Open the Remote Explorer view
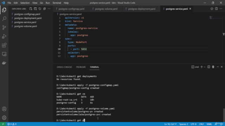 (x=4, y=54)
